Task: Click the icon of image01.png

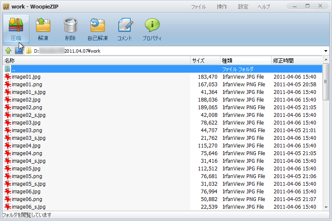Action: 8,85
